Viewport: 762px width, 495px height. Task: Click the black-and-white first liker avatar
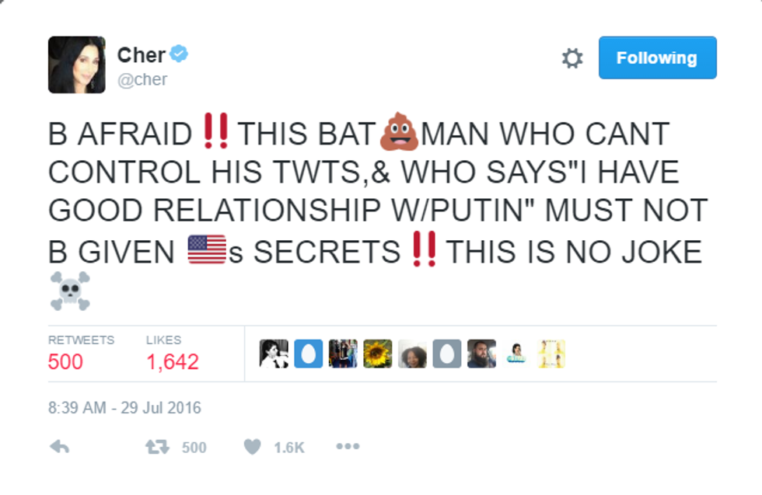click(x=274, y=354)
